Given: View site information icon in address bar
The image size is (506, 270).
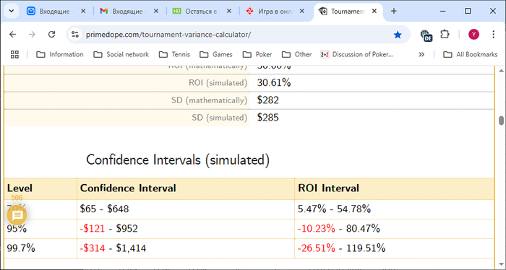Looking at the screenshot, I should point(75,35).
